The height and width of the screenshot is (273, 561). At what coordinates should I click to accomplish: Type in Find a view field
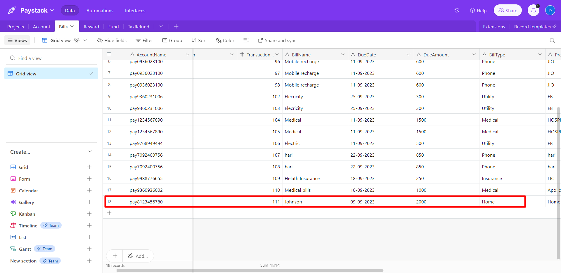[53, 58]
